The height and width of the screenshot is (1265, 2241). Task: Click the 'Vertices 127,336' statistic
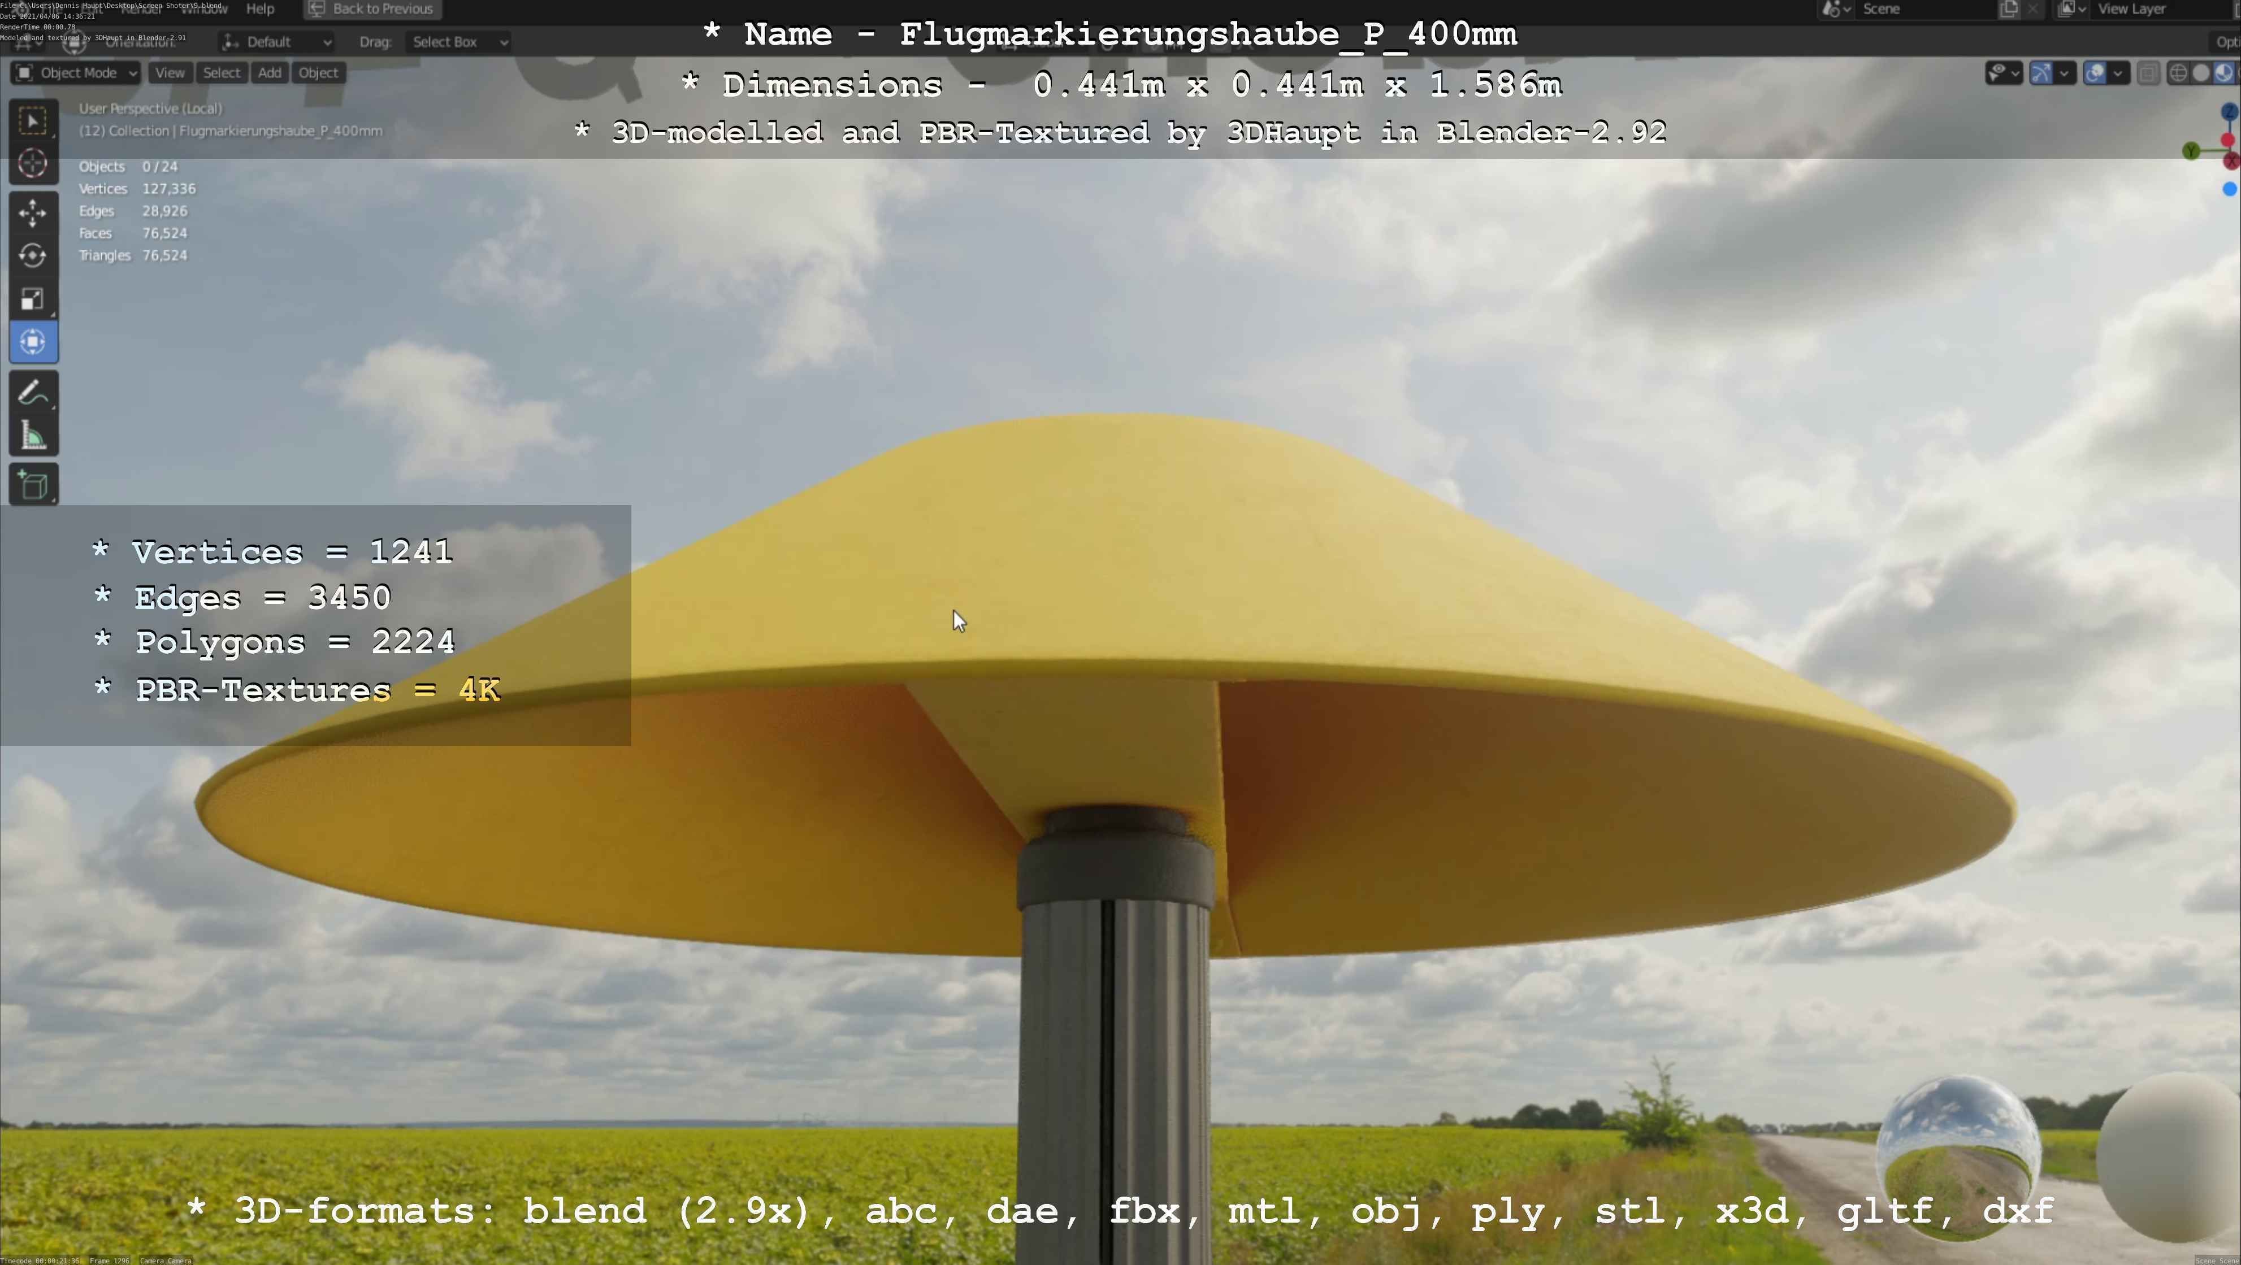tap(137, 189)
